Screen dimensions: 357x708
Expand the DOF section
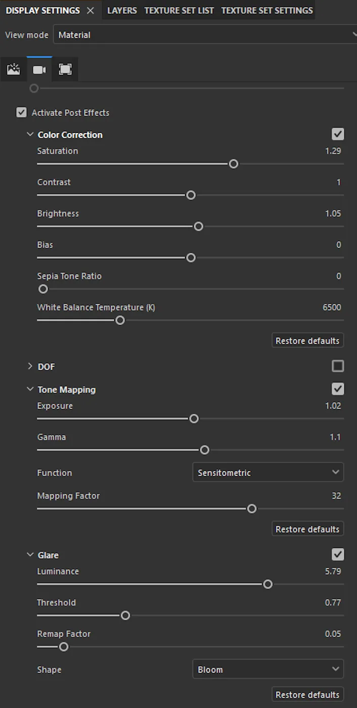30,366
